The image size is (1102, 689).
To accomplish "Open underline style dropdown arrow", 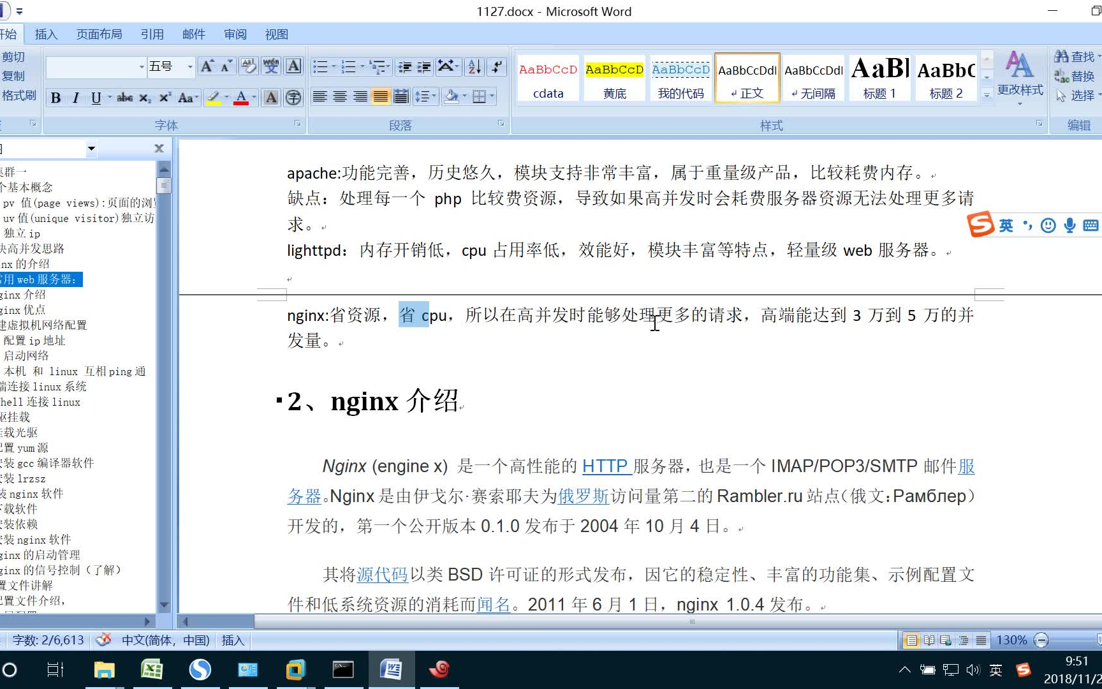I will 109,97.
